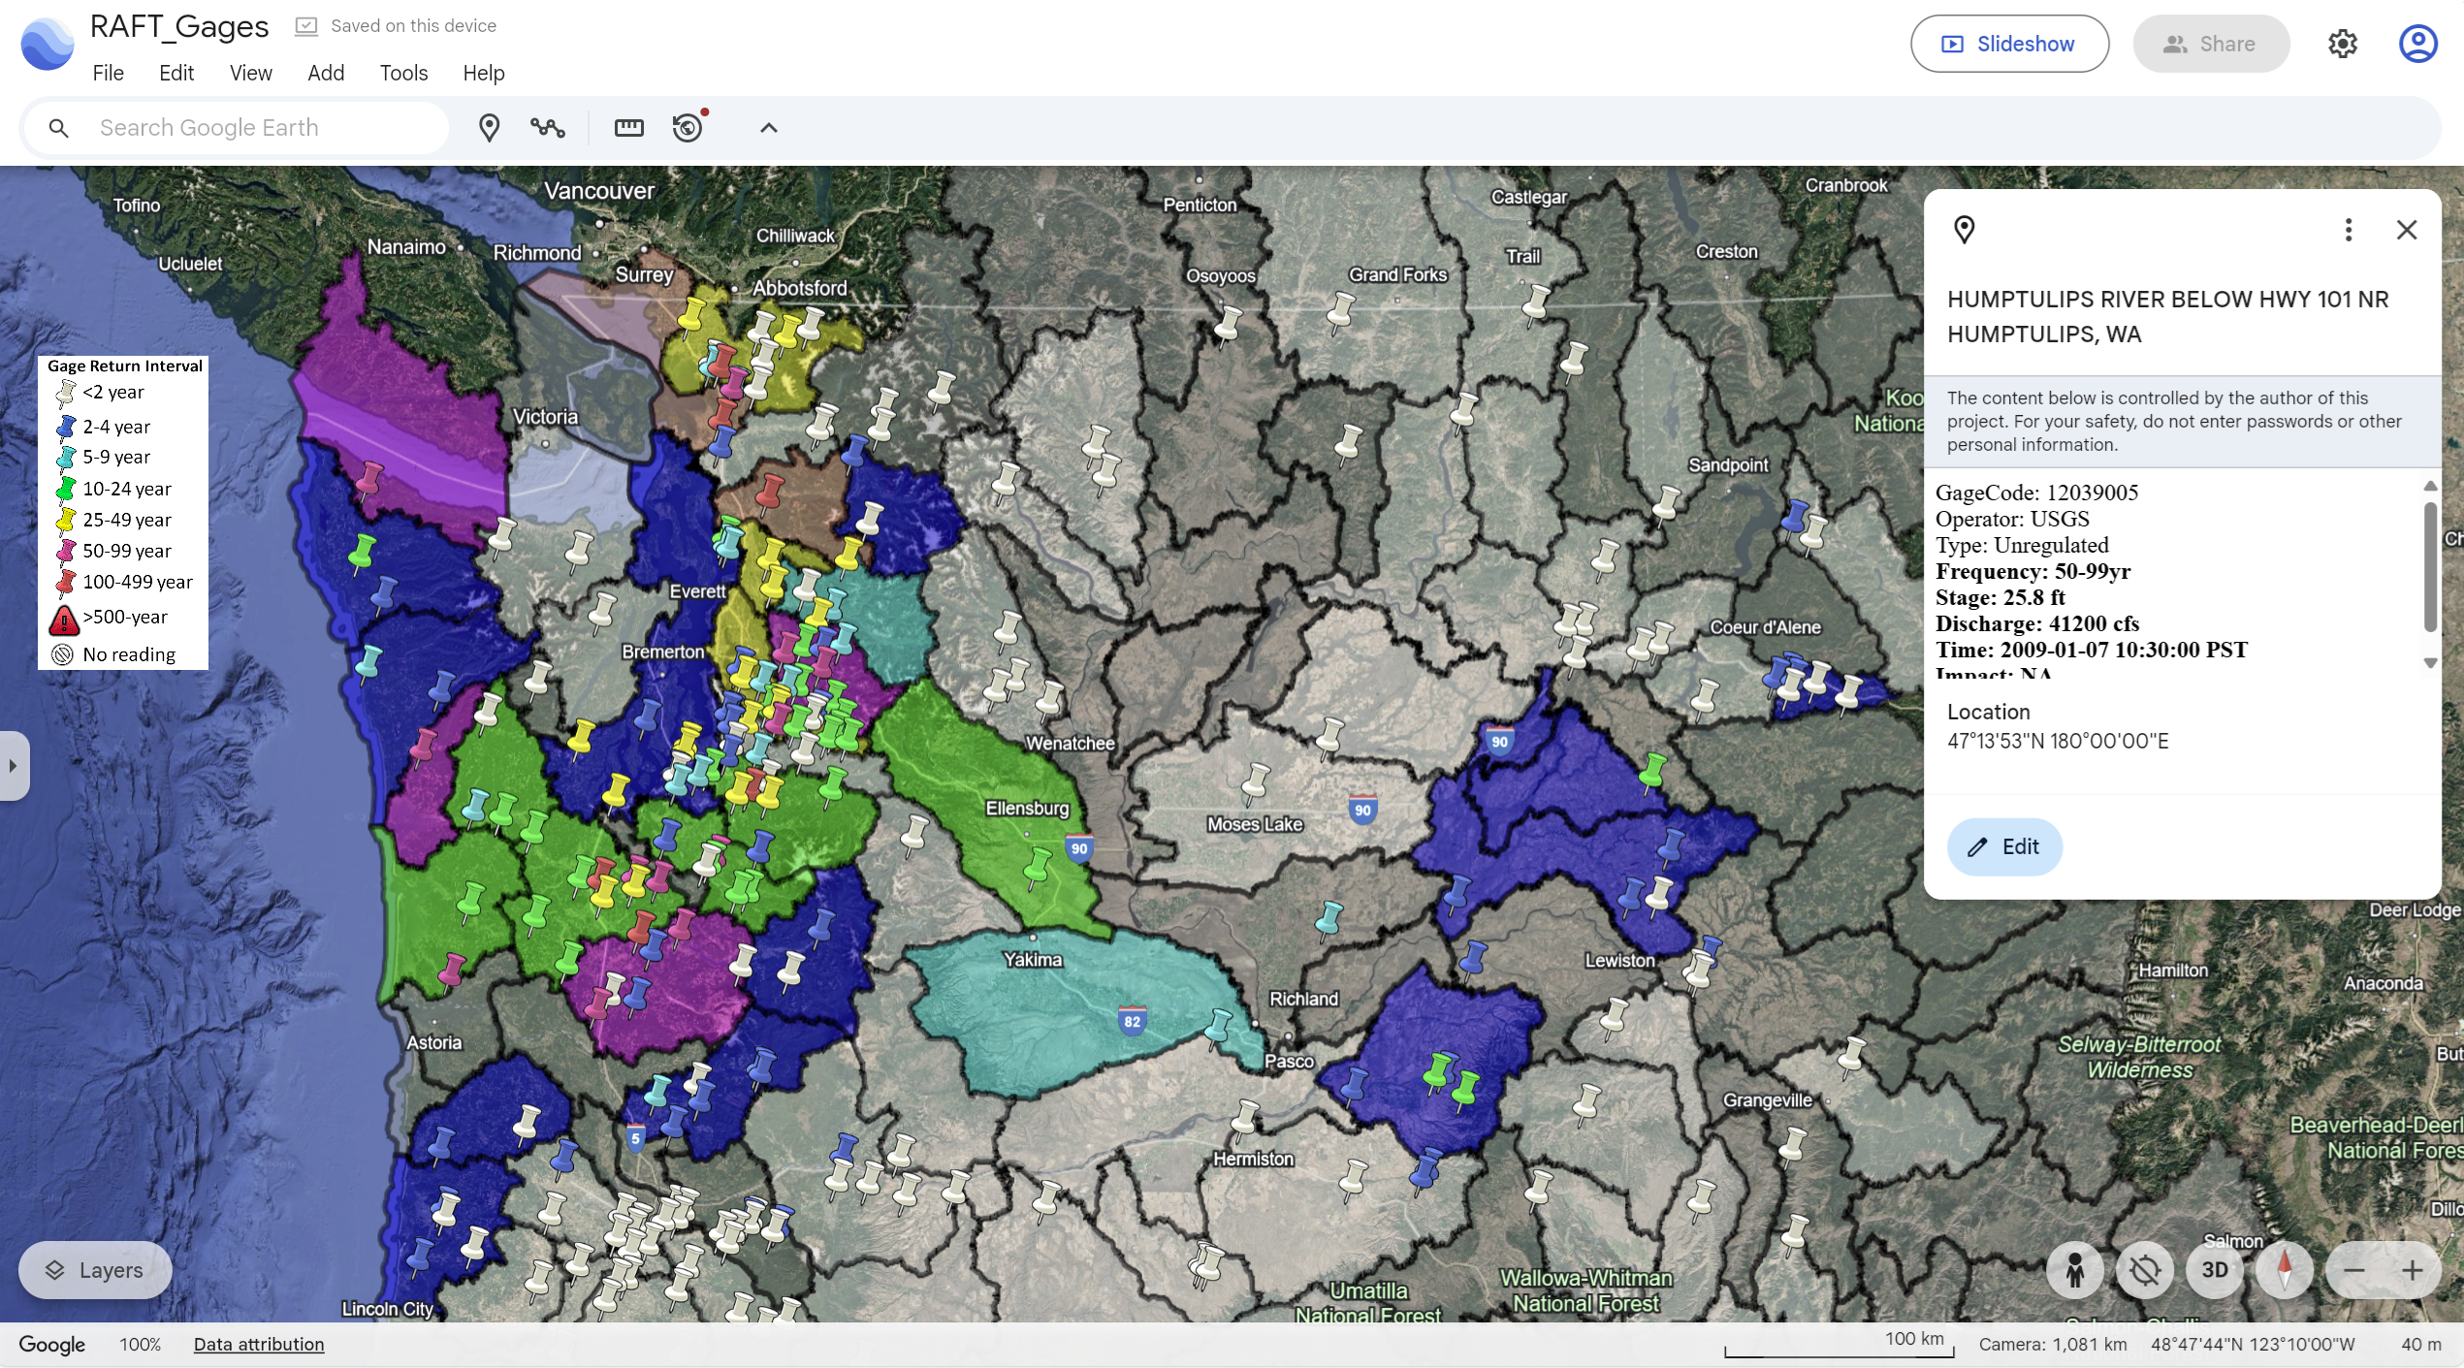
Task: Click the search magnifier icon
Action: pos(58,128)
